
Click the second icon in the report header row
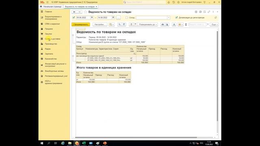[200, 12]
